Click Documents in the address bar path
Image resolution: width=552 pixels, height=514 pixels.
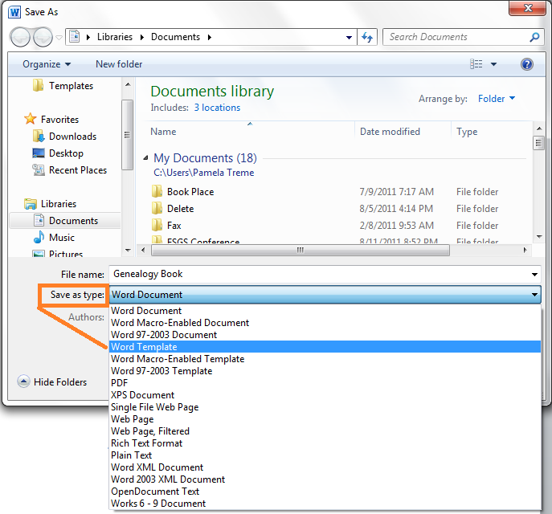[x=175, y=37]
